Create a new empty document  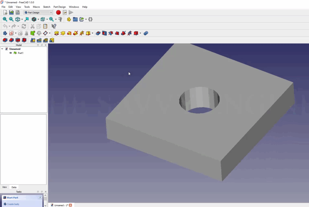point(5,12)
